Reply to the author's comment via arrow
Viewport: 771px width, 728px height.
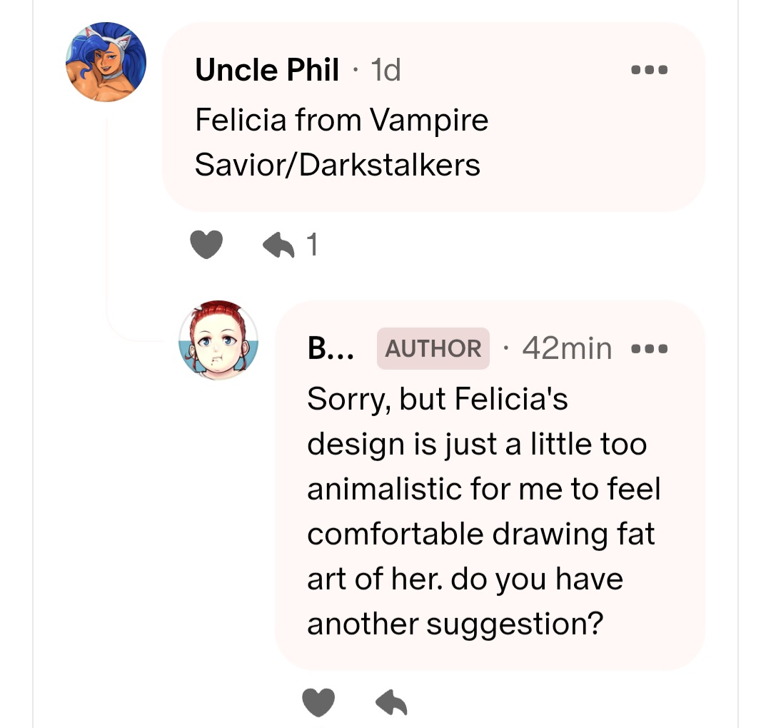[391, 702]
